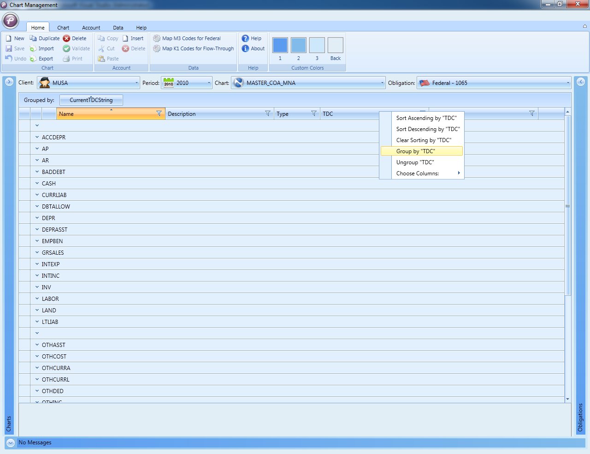Screen dimensions: 590x454
Task: Click the Copy account icon
Action: 101,38
